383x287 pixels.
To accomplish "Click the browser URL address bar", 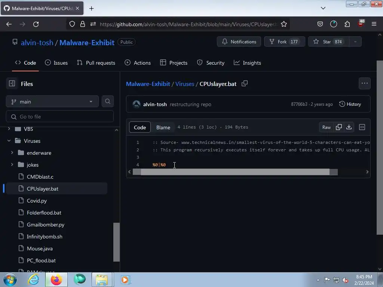I will [x=189, y=24].
